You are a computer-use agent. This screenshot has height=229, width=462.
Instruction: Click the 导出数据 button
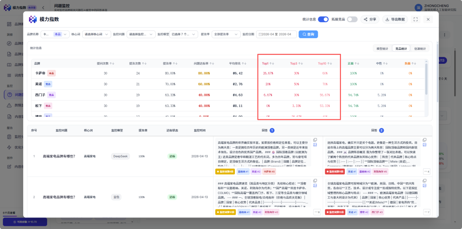(x=395, y=19)
